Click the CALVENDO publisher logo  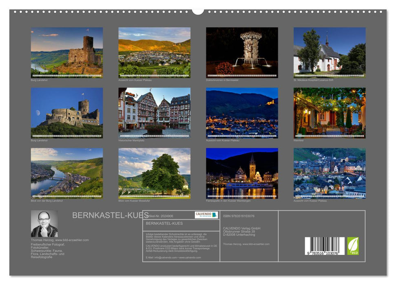pos(206,215)
